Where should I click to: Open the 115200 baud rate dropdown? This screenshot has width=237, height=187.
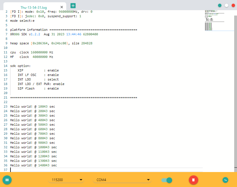[66, 180]
